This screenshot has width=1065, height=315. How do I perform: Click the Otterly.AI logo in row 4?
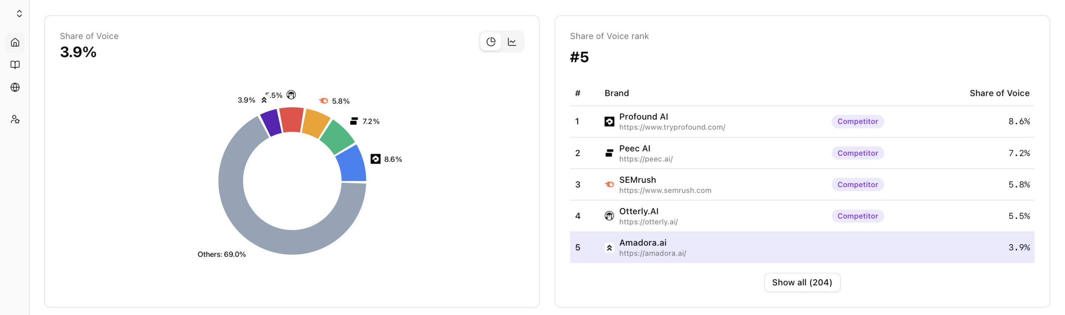[609, 216]
